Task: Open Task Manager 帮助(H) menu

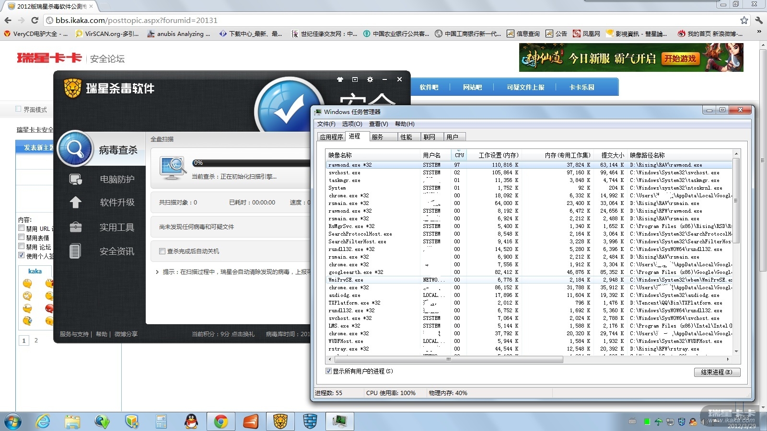Action: [x=405, y=124]
